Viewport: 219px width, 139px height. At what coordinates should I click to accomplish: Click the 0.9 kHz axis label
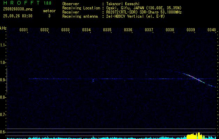click(x=3, y=80)
